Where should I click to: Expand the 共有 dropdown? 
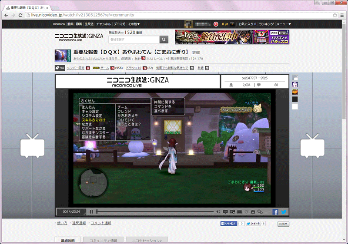pyautogui.click(x=283, y=224)
